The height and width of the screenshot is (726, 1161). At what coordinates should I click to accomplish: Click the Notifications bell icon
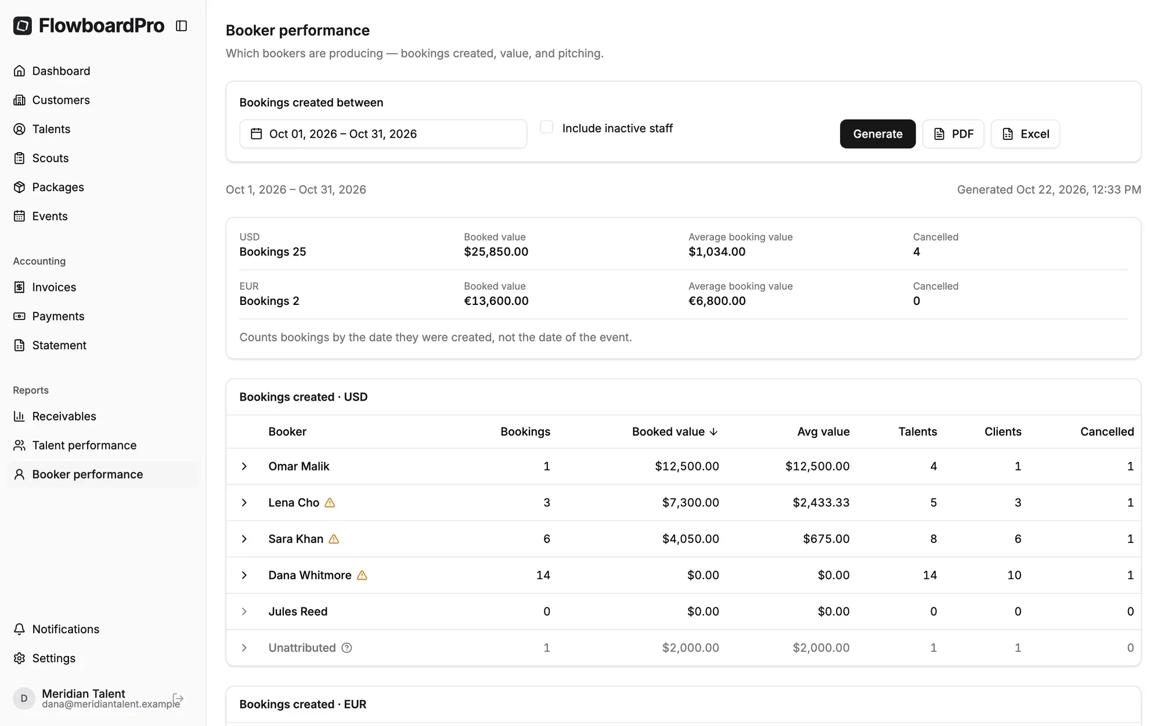[x=19, y=629]
